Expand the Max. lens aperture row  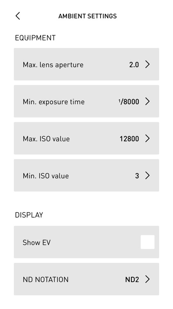tap(87, 64)
